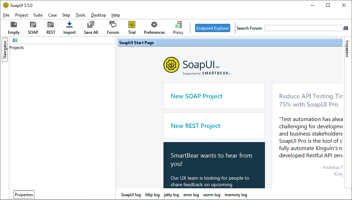The height and width of the screenshot is (200, 352).
Task: Click into the Search Forum field
Action: point(303,28)
